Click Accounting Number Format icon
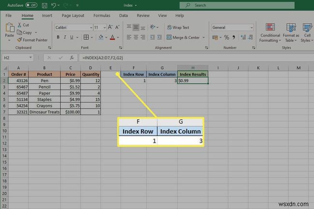 pyautogui.click(x=215, y=38)
